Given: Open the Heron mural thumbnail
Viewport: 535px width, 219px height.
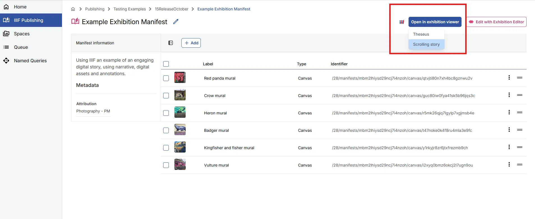Looking at the screenshot, I should [180, 112].
